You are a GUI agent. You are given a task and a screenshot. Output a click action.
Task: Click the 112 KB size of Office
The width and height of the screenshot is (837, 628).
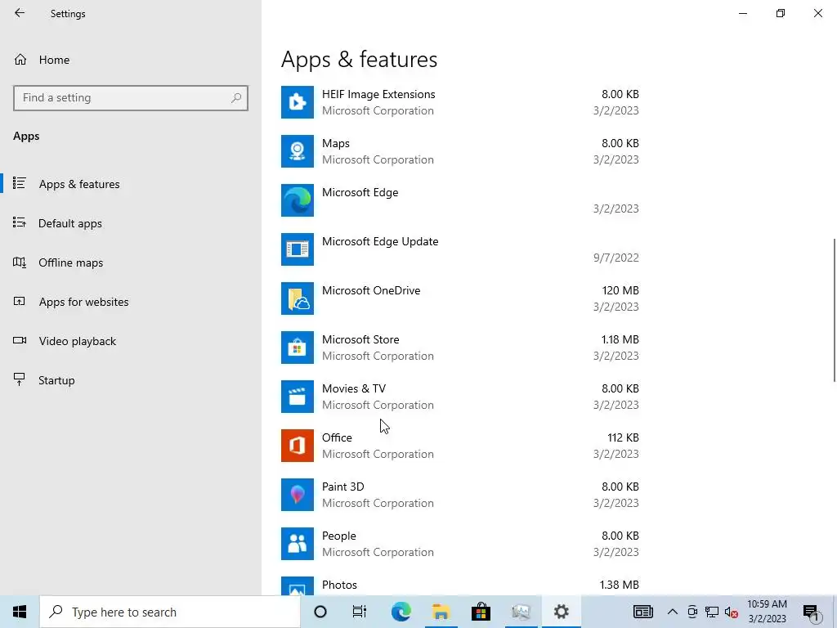tap(623, 438)
